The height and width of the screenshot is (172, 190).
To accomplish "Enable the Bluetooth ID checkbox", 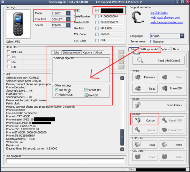I will tap(97, 22).
